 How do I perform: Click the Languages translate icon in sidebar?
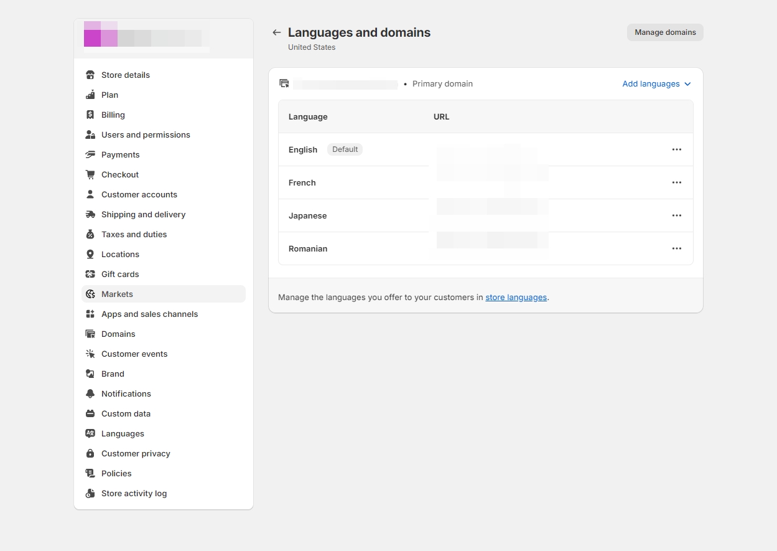point(90,433)
